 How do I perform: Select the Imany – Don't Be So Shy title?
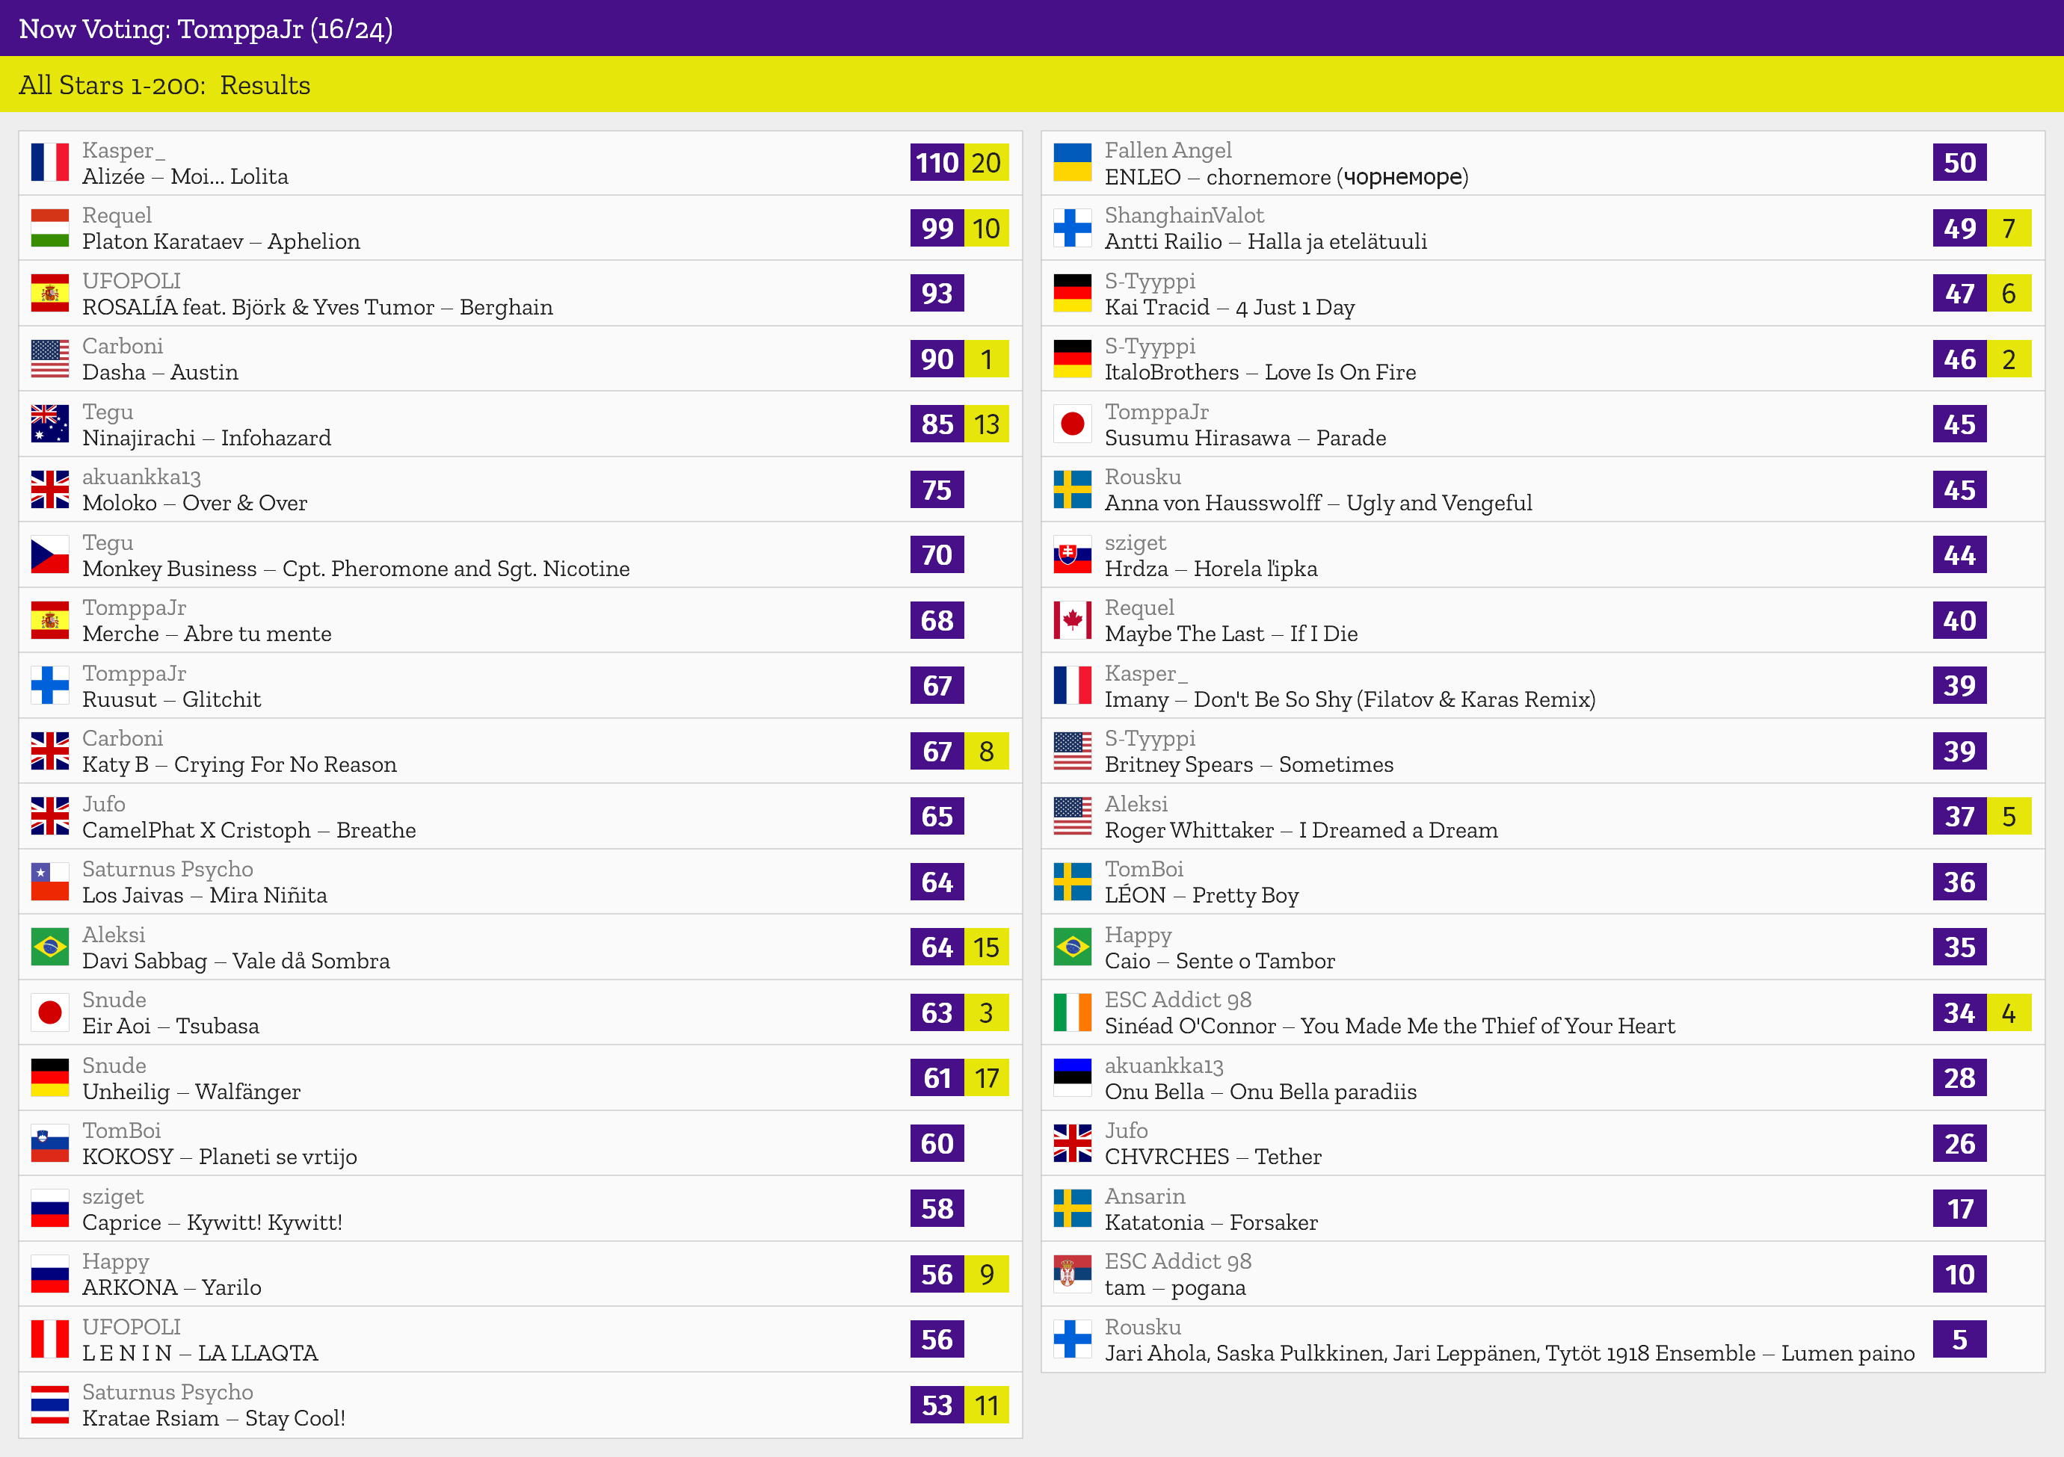(x=1350, y=700)
